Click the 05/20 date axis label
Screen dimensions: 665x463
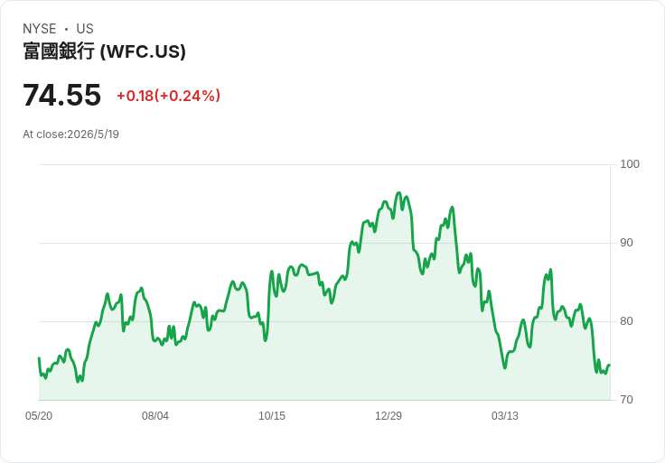(x=39, y=416)
